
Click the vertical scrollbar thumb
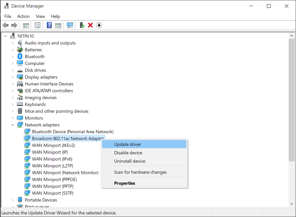[x=292, y=100]
